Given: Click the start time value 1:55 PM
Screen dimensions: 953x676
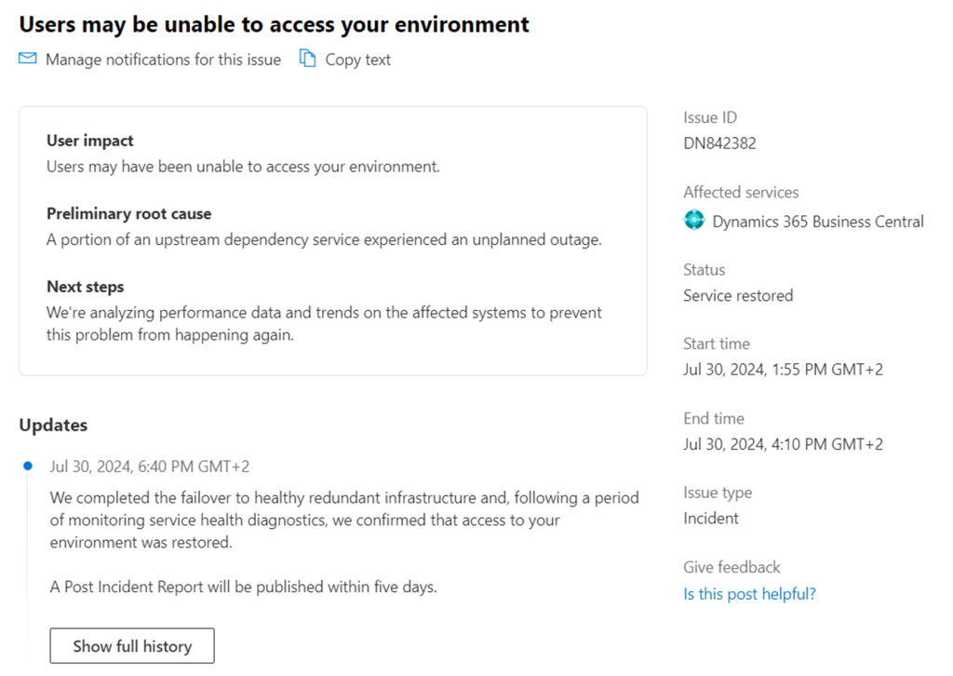Looking at the screenshot, I should 783,370.
